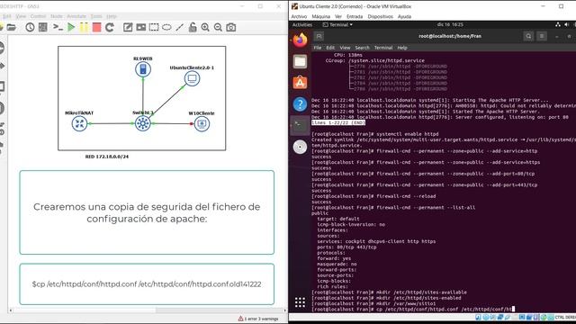Open the View menu in GNS3
576x324 pixels.
coord(21,16)
